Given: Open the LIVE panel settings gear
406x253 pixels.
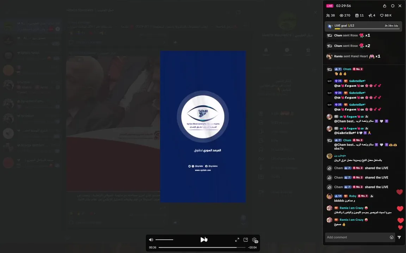Looking at the screenshot, I should tap(393, 6).
